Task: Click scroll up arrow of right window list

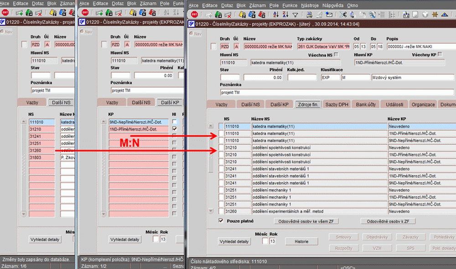Action: (211, 126)
